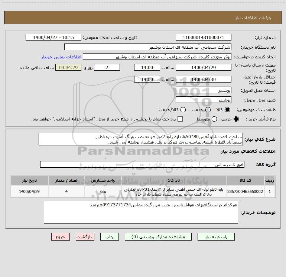Click the countdown timer 03:34:29
Viewport: 286px width, 277px height.
coord(68,67)
